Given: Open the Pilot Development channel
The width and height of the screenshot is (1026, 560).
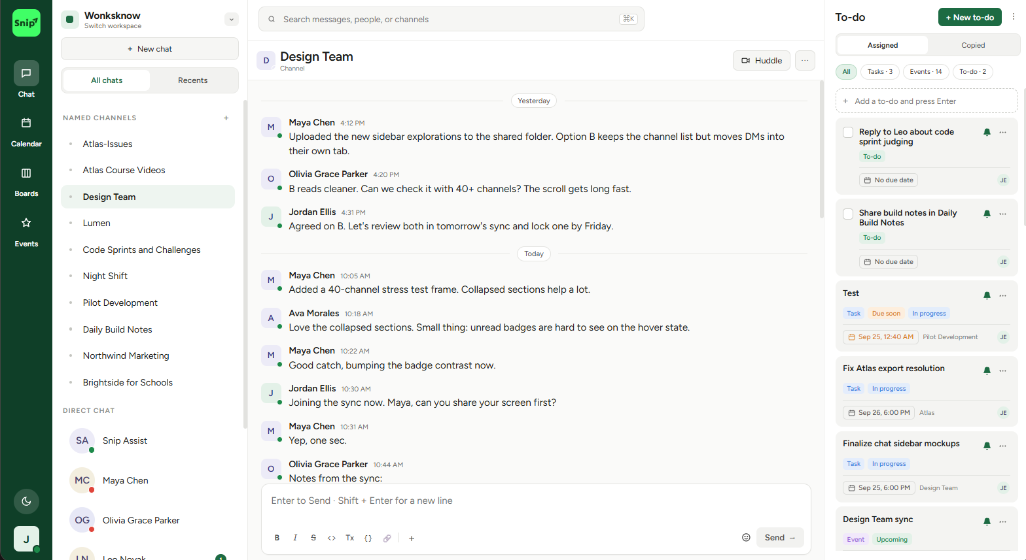Looking at the screenshot, I should coord(148,303).
